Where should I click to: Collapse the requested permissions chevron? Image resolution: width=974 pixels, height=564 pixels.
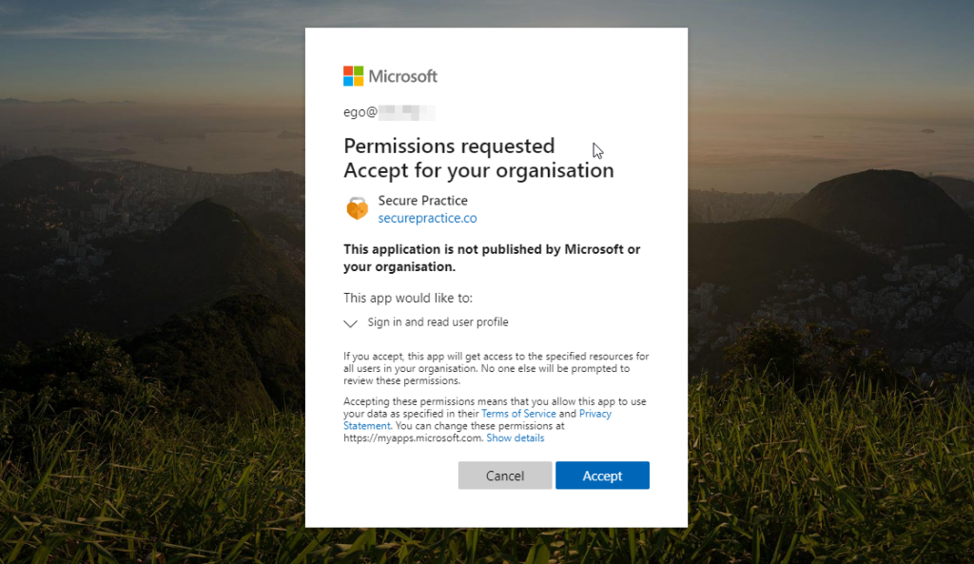pos(350,323)
